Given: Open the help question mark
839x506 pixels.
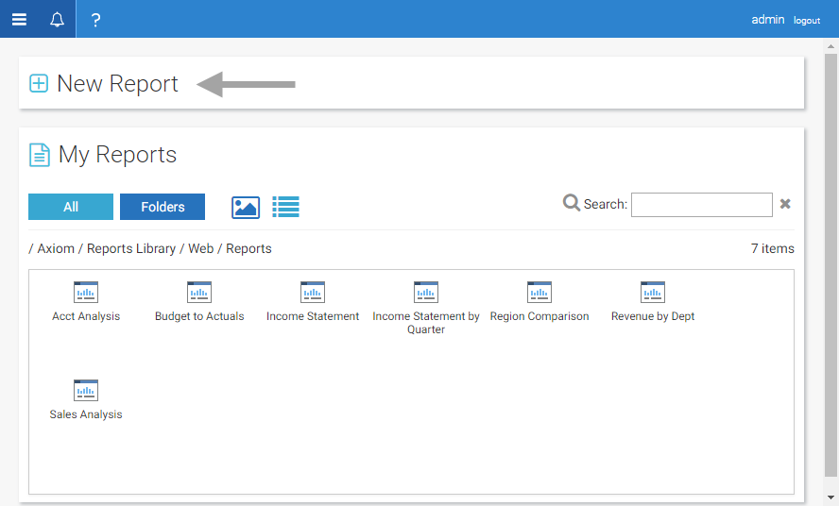Looking at the screenshot, I should (95, 20).
